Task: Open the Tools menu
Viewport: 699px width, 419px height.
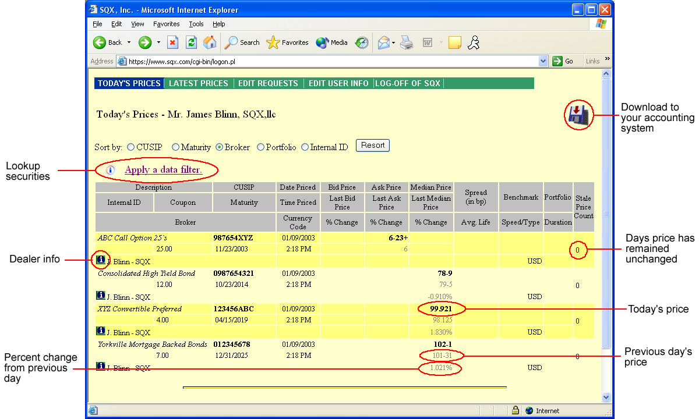Action: point(196,24)
